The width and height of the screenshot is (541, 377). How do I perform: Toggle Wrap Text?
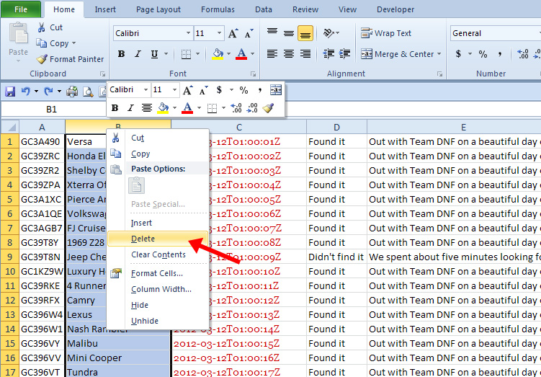pyautogui.click(x=386, y=33)
